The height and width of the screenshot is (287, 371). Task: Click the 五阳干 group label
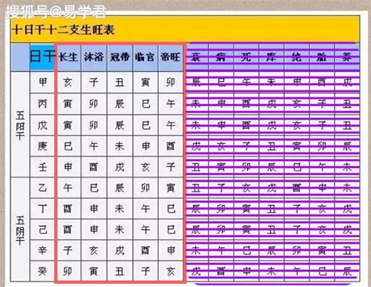pos(20,125)
